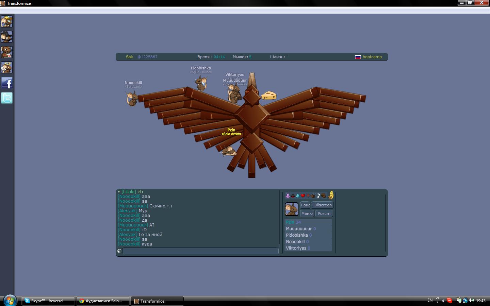Select the red angry emote icon
This screenshot has height=306, width=490.
pyautogui.click(x=308, y=195)
